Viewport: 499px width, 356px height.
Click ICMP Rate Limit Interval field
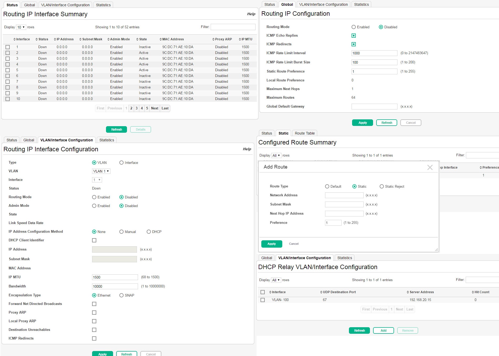pyautogui.click(x=374, y=53)
